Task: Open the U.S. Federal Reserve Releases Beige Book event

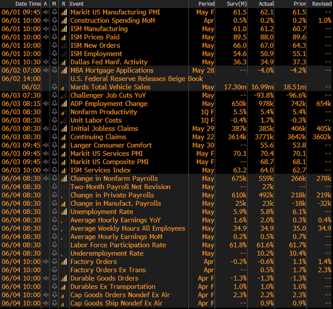Action: click(x=136, y=79)
